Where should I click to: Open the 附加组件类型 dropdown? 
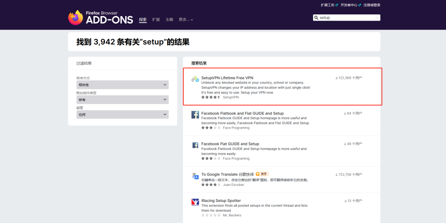[122, 100]
